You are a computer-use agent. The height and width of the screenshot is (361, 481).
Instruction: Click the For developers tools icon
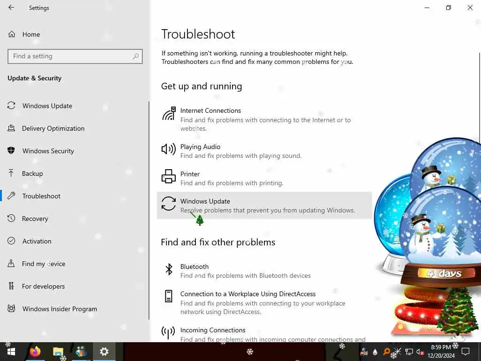coord(11,286)
